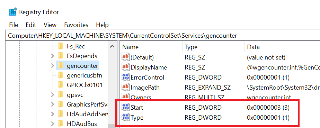Click REG_EXPAND_SZ type cell

207,88
